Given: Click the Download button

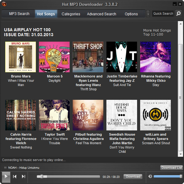Looking at the screenshot, I should click(133, 176).
